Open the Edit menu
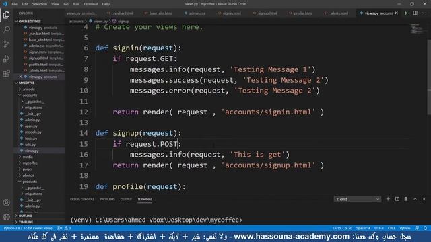Image resolution: width=431 pixels, height=242 pixels. pos(25,4)
